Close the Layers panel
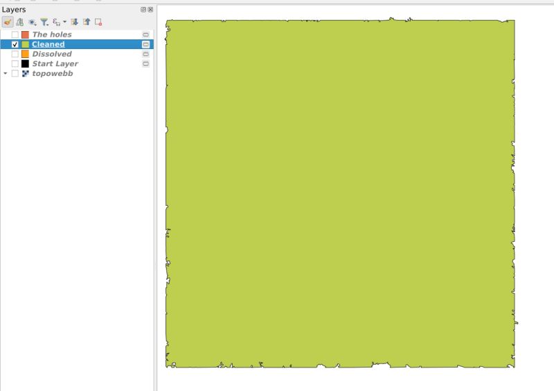 coord(150,10)
